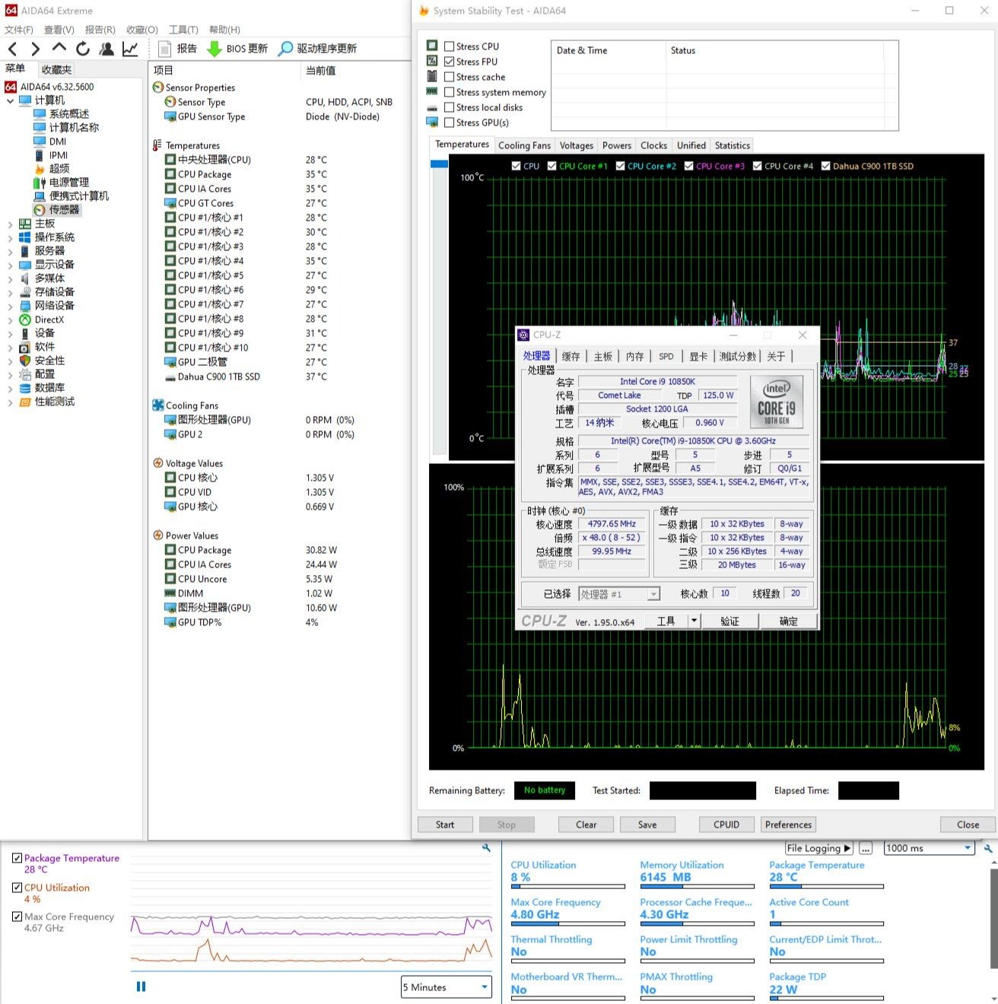
Task: Expand the 操作系统 tree node
Action: [10, 237]
